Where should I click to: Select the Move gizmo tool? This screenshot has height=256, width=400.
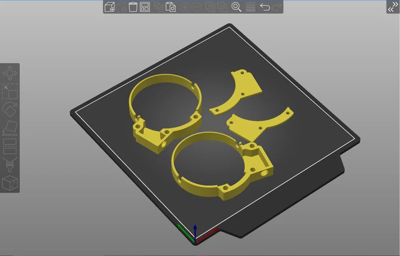10,73
